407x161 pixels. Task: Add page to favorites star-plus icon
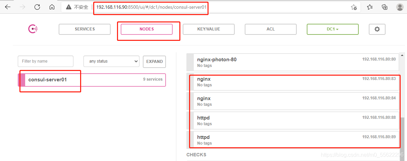click(x=354, y=7)
